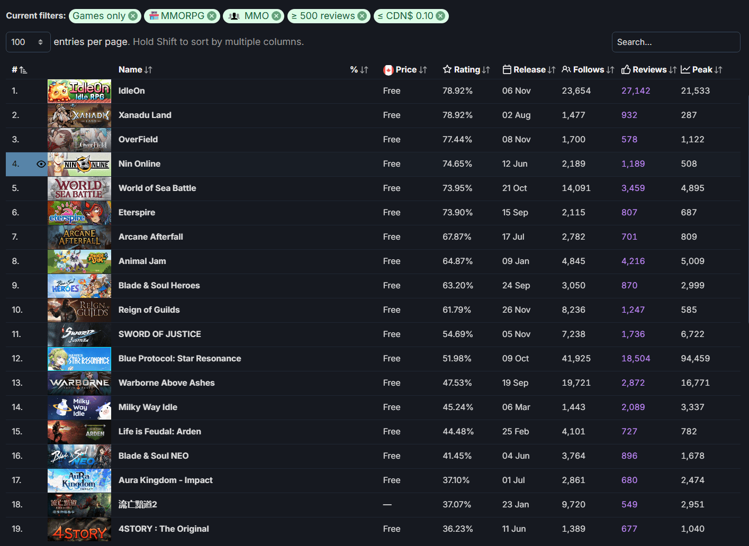
Task: Open the Animal Jam thumbnail
Action: pos(79,261)
